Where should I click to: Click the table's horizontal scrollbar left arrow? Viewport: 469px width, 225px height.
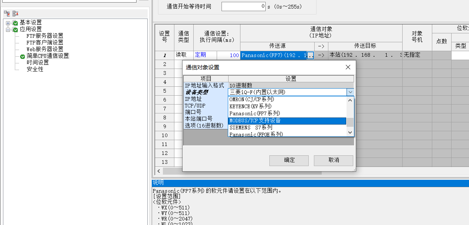(x=159, y=171)
